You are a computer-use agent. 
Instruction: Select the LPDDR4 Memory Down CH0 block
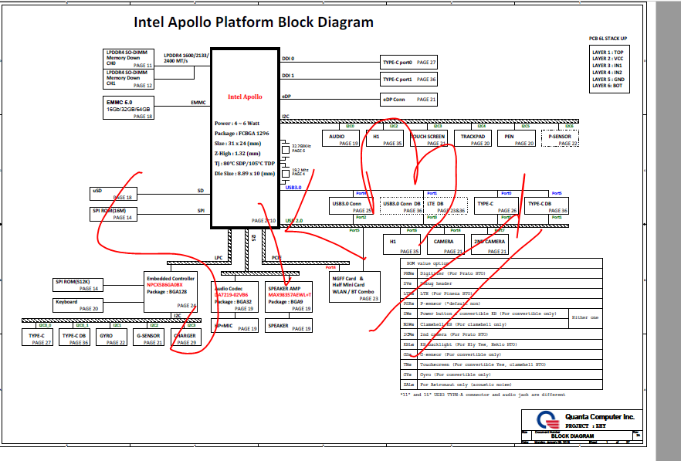coord(128,59)
